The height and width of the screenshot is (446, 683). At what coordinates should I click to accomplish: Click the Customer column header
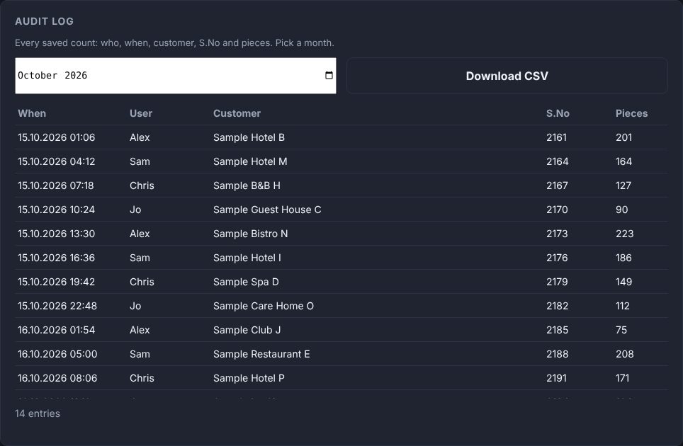237,113
